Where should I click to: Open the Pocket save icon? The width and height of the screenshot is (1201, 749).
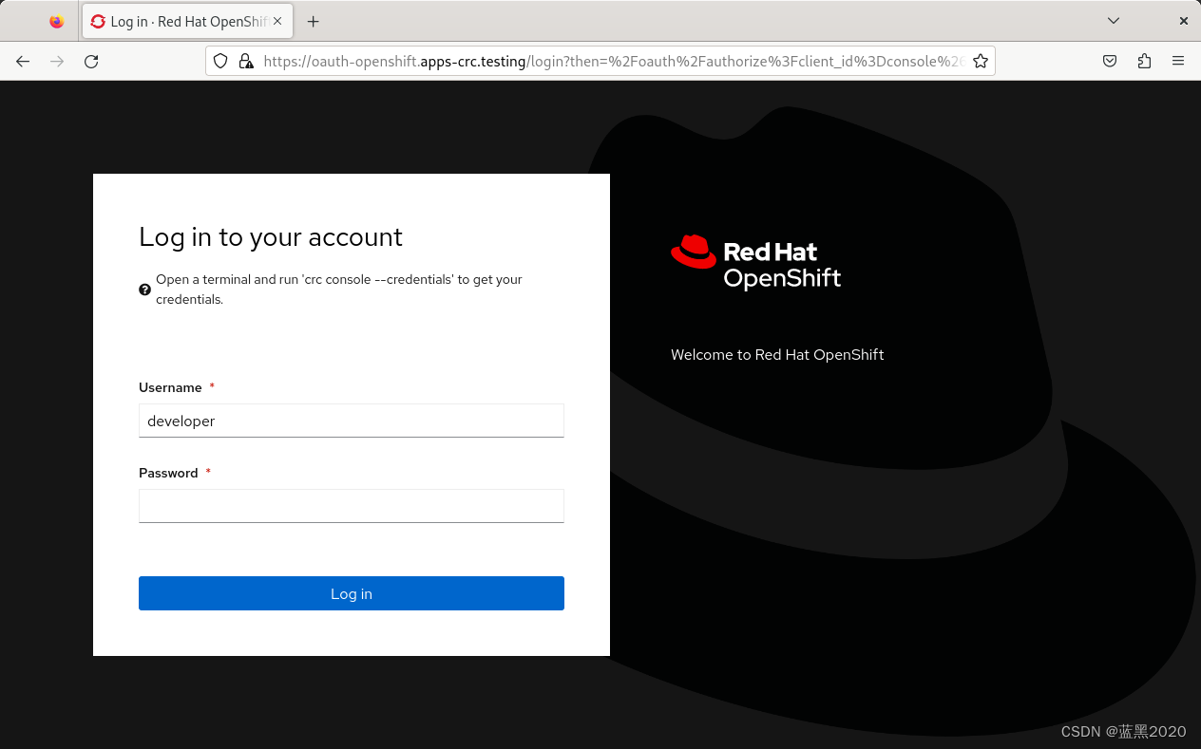pyautogui.click(x=1110, y=61)
